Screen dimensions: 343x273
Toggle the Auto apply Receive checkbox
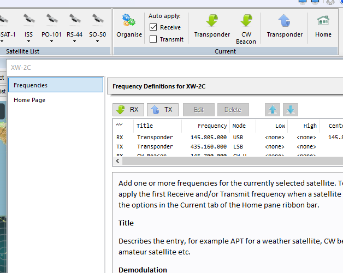[153, 27]
